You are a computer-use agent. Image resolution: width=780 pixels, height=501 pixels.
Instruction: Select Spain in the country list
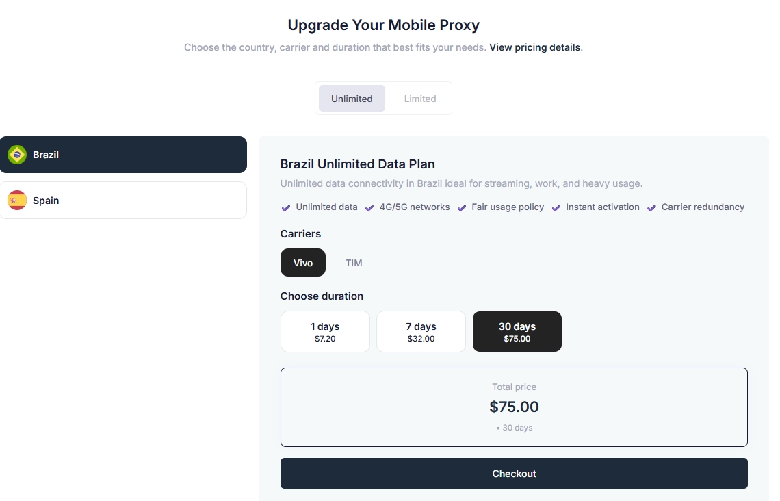pos(123,201)
